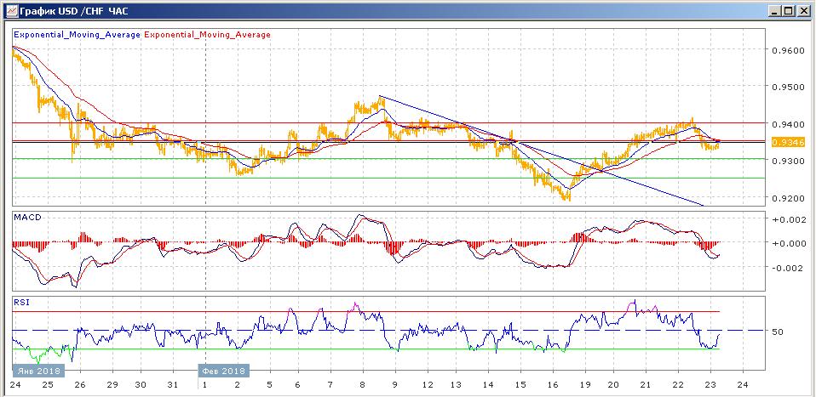
Task: Click date 24 at the timeline start
Action: coord(14,385)
